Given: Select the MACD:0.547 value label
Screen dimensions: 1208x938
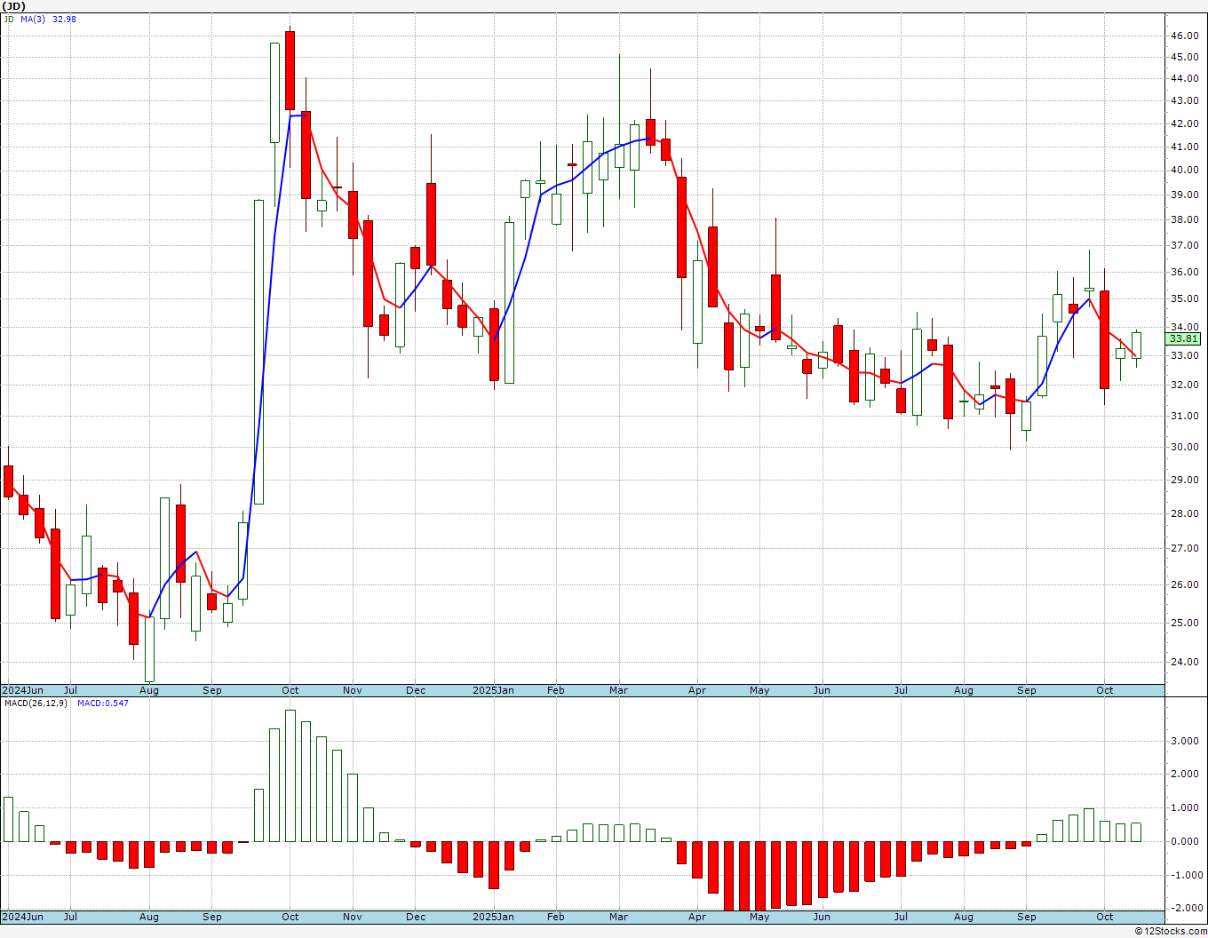Looking at the screenshot, I should [x=102, y=703].
